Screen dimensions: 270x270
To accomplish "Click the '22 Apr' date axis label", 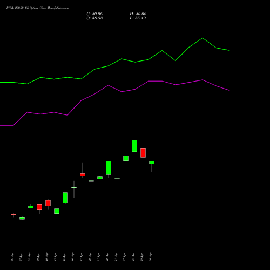I will 107,257.
